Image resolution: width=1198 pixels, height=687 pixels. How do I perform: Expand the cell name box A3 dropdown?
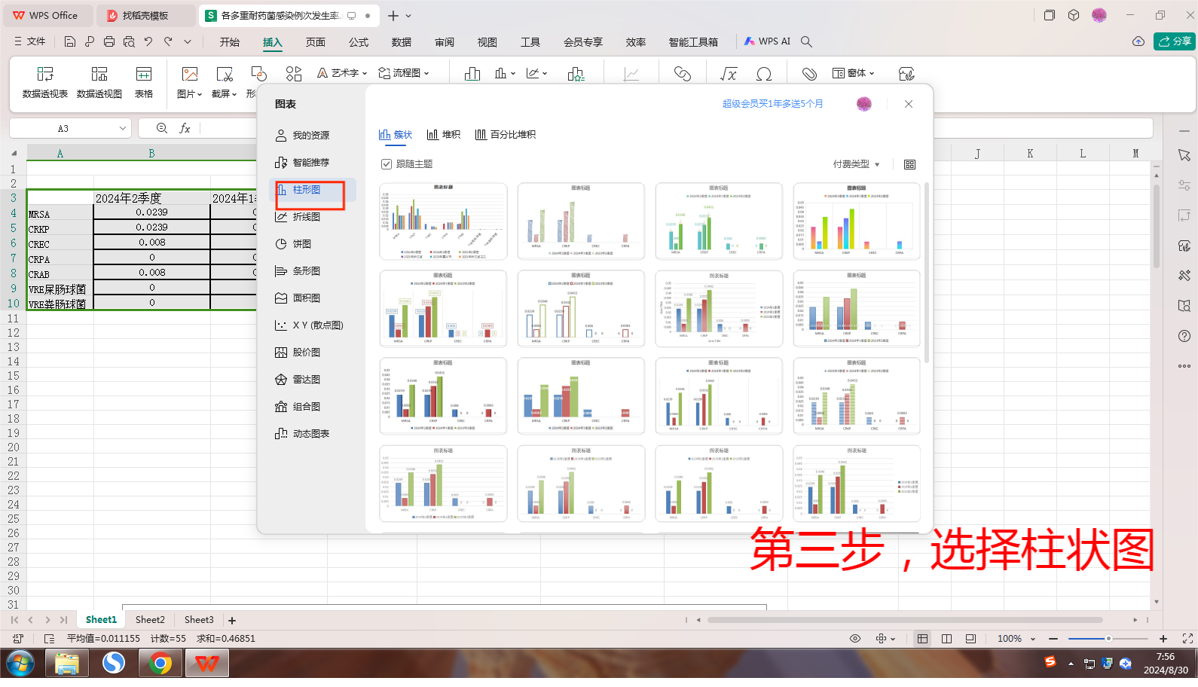point(122,129)
